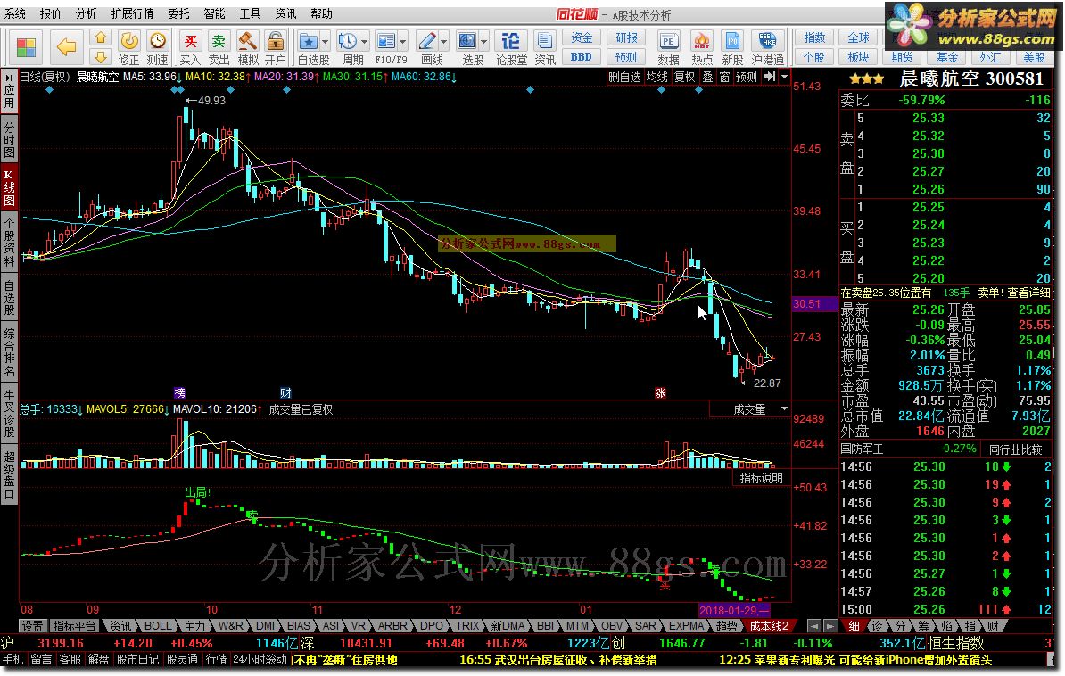This screenshot has height=676, width=1065.
Task: Click the 修正 toolbar icon
Action: (129, 47)
